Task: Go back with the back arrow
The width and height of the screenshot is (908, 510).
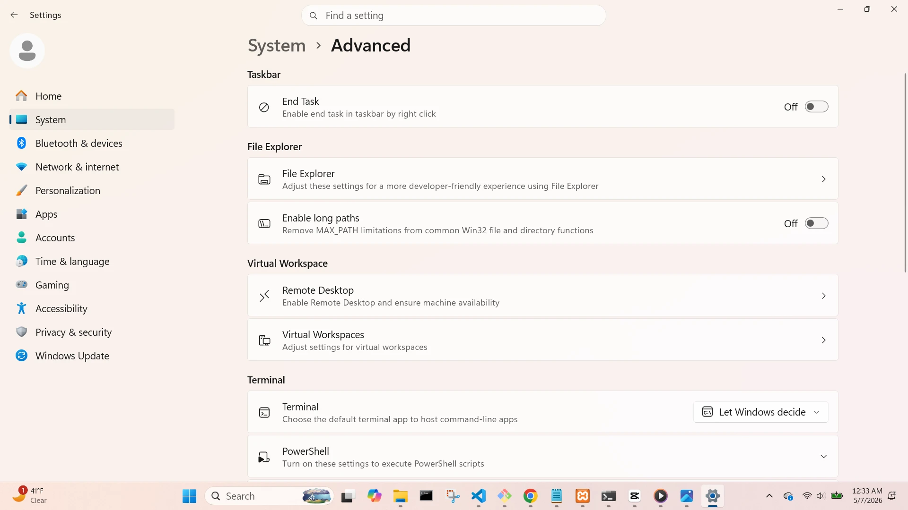Action: click(14, 15)
